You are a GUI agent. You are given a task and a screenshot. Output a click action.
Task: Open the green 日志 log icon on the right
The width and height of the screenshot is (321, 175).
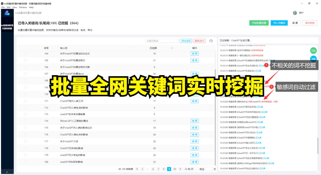(x=313, y=51)
